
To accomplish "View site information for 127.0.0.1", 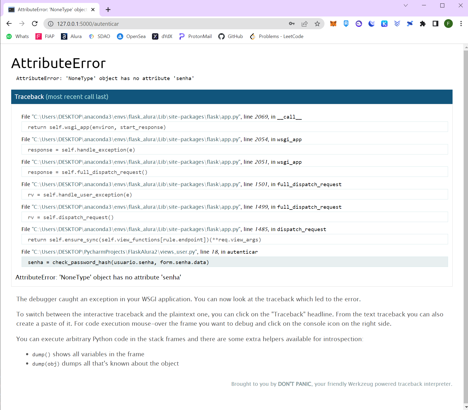I will pyautogui.click(x=51, y=24).
